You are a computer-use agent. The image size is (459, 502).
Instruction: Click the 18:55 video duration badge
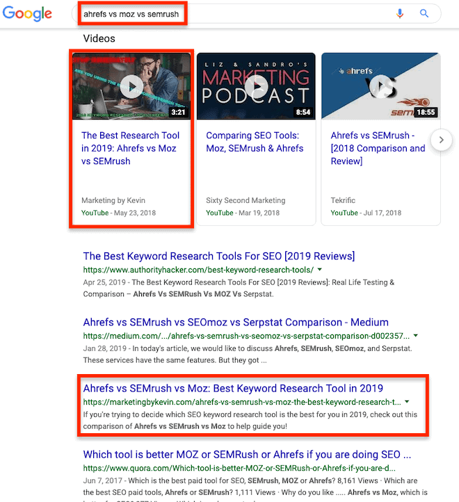(x=426, y=113)
